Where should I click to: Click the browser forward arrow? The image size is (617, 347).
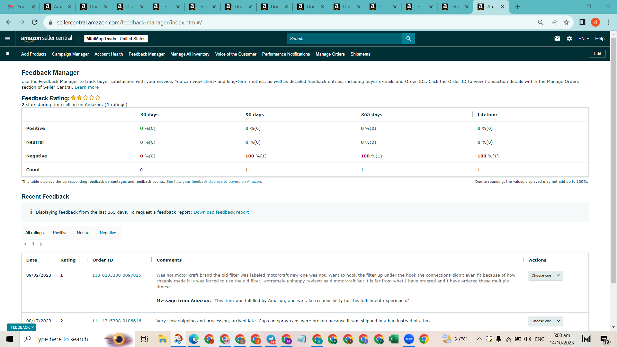(22, 22)
